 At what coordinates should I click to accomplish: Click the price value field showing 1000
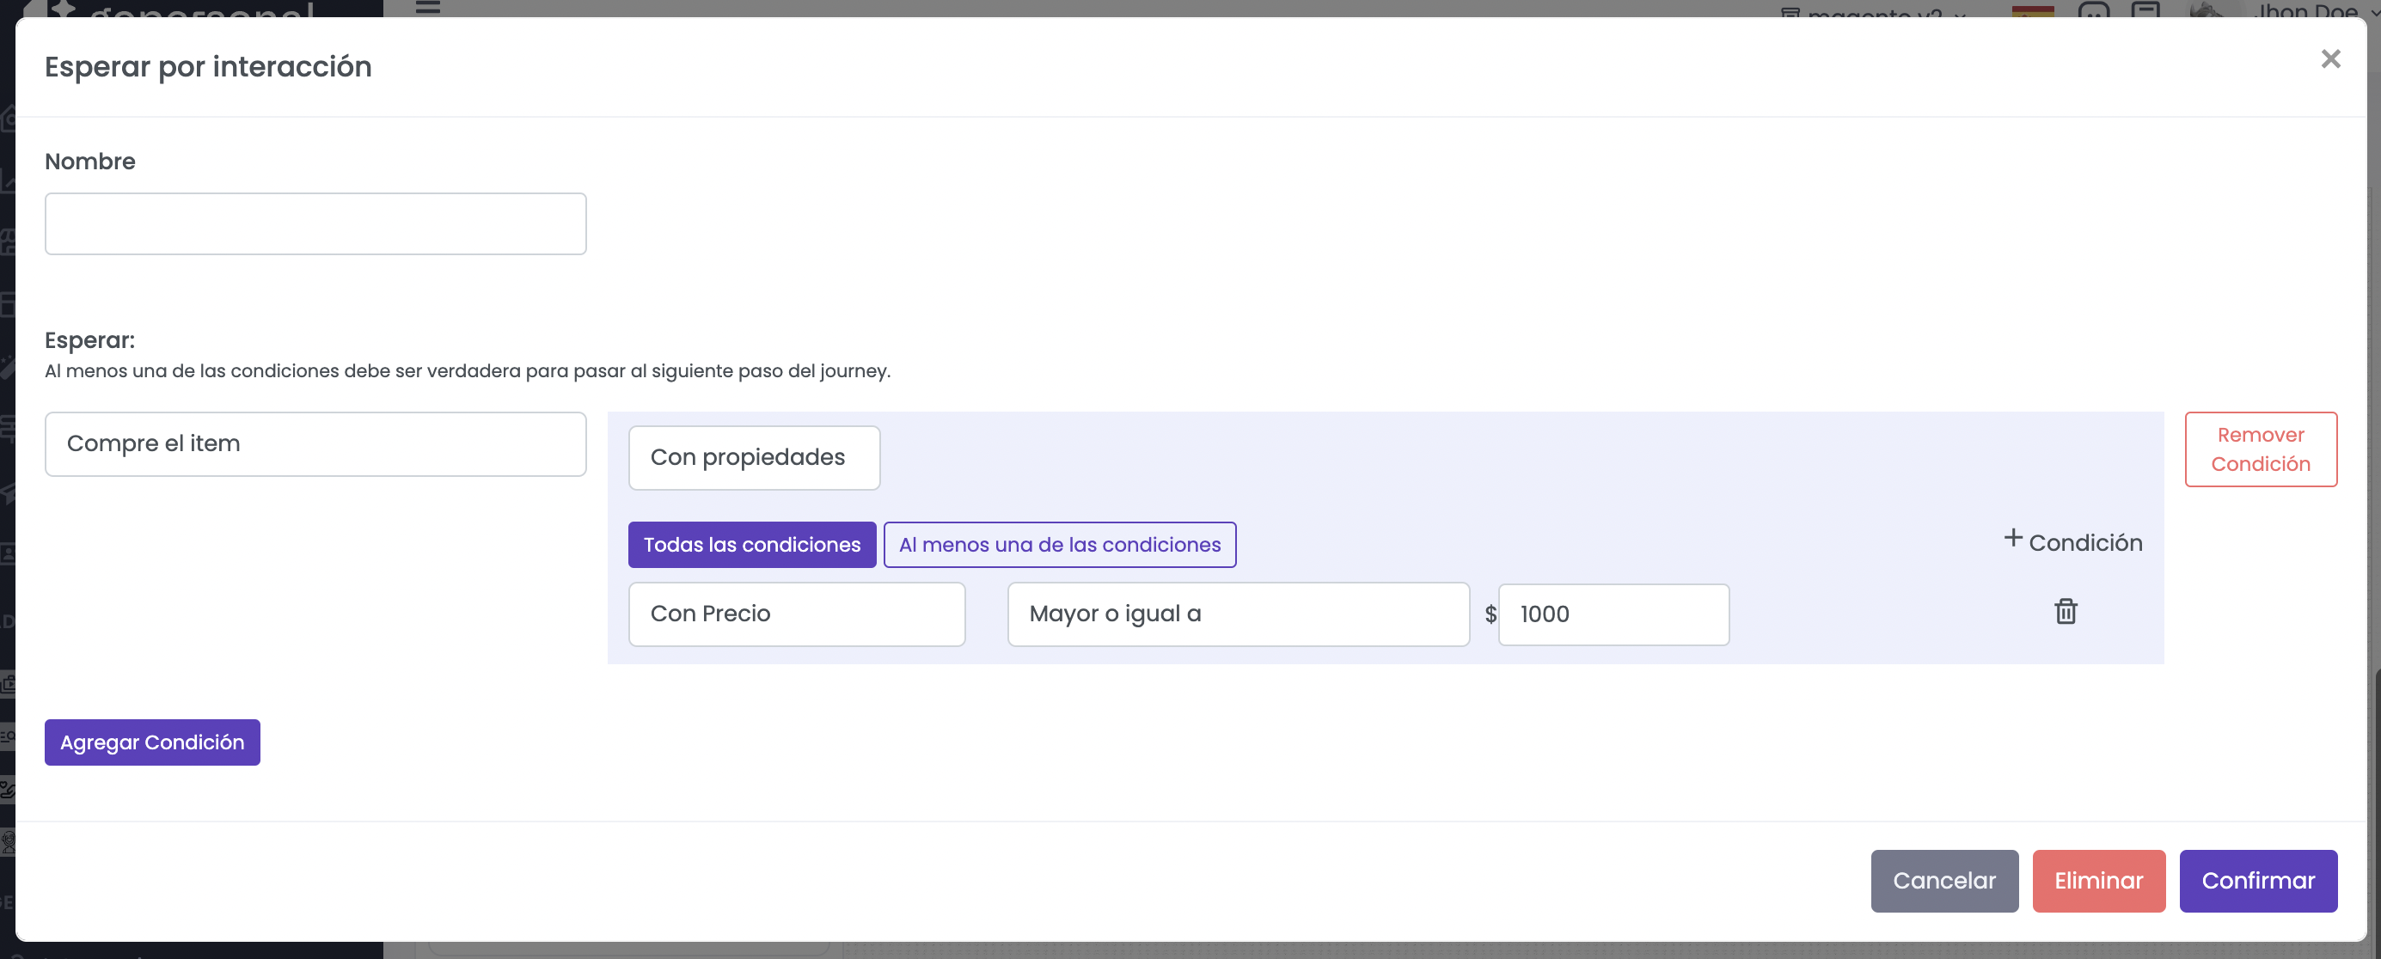pyautogui.click(x=1612, y=614)
